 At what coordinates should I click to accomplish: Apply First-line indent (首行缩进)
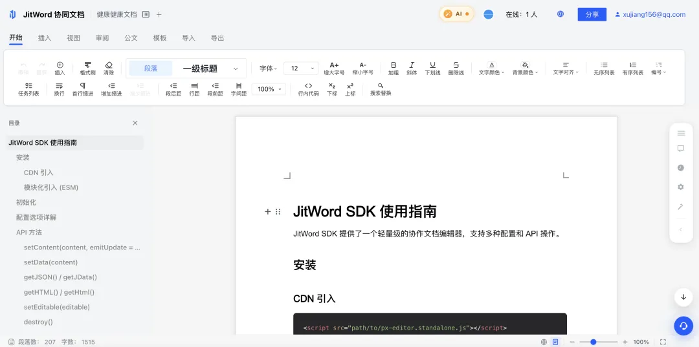(82, 89)
